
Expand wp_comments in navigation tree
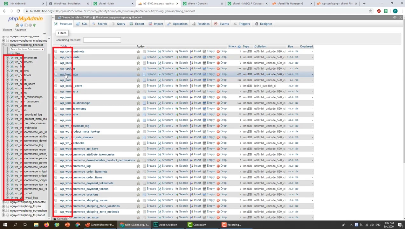(x=8, y=62)
